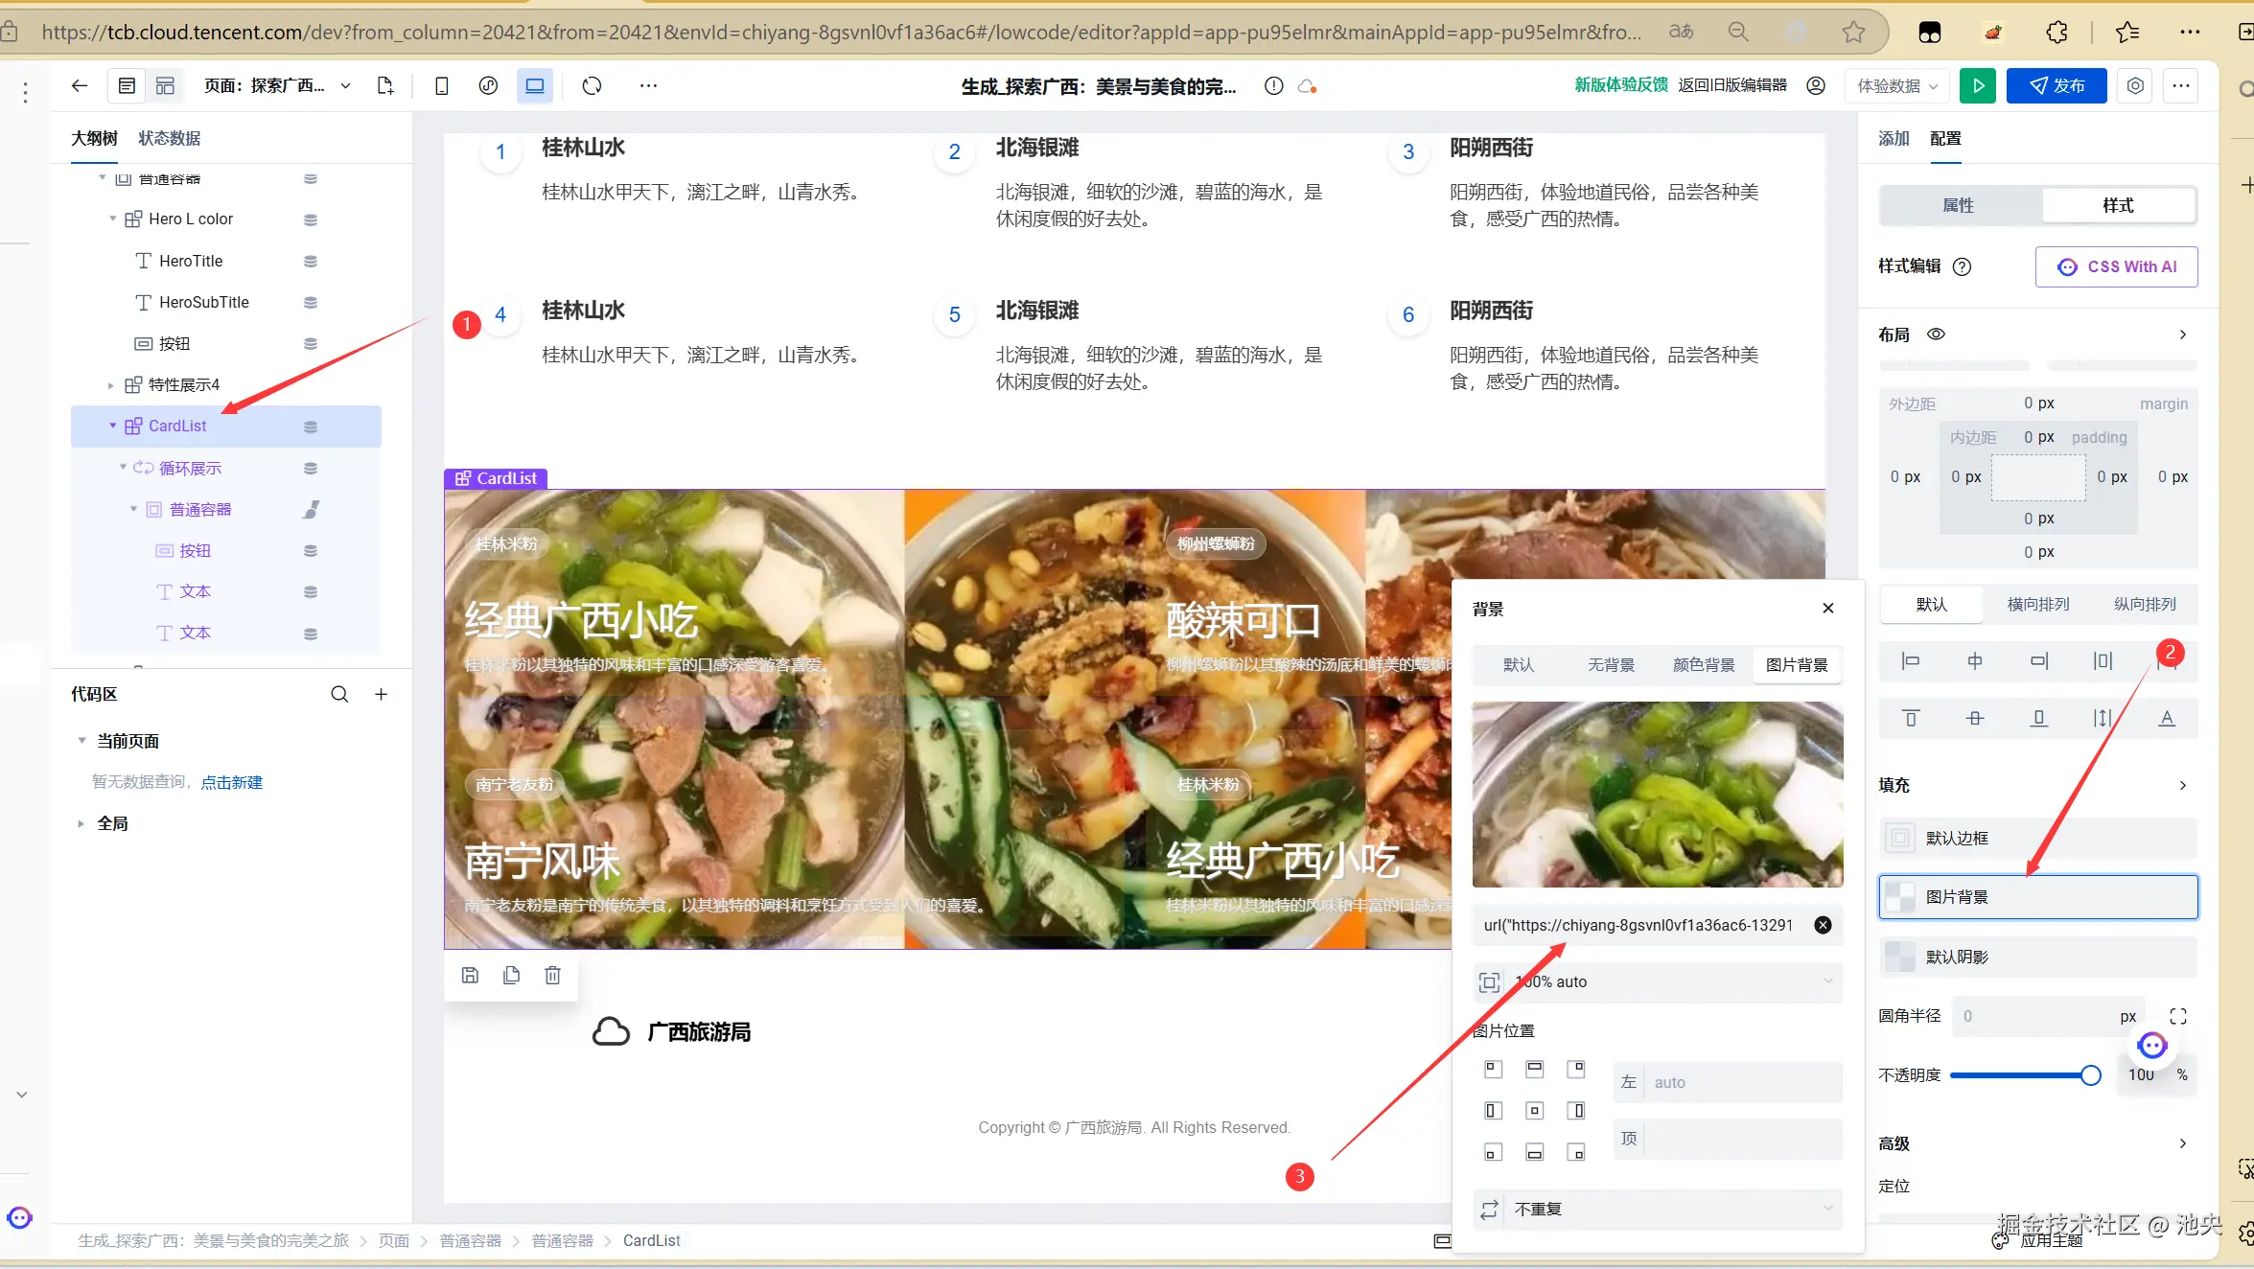Select the no background option
This screenshot has width=2254, height=1269.
tap(1611, 664)
